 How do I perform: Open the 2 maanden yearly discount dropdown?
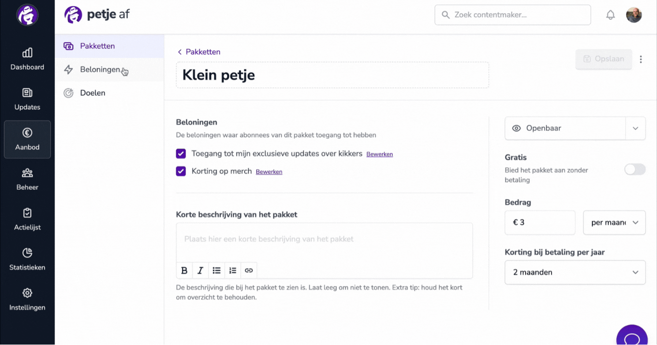(x=575, y=272)
